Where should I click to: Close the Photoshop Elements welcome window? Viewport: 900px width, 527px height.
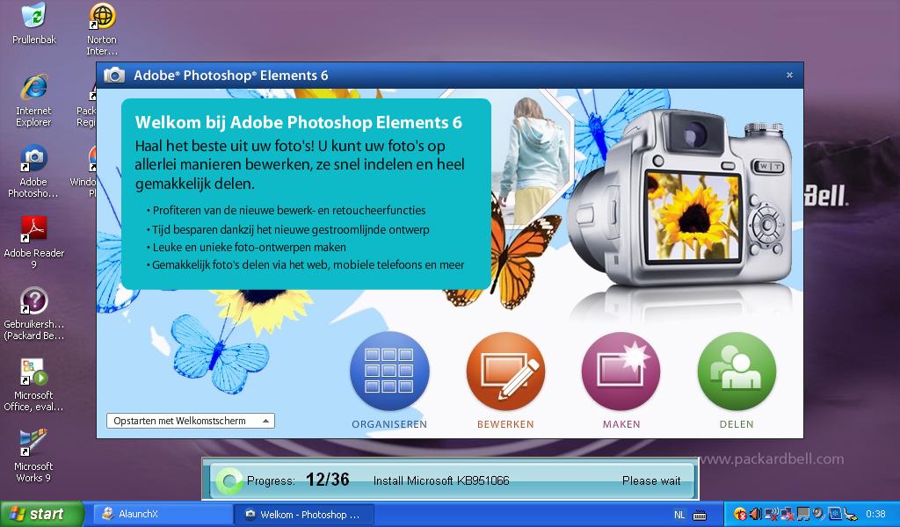pos(789,76)
